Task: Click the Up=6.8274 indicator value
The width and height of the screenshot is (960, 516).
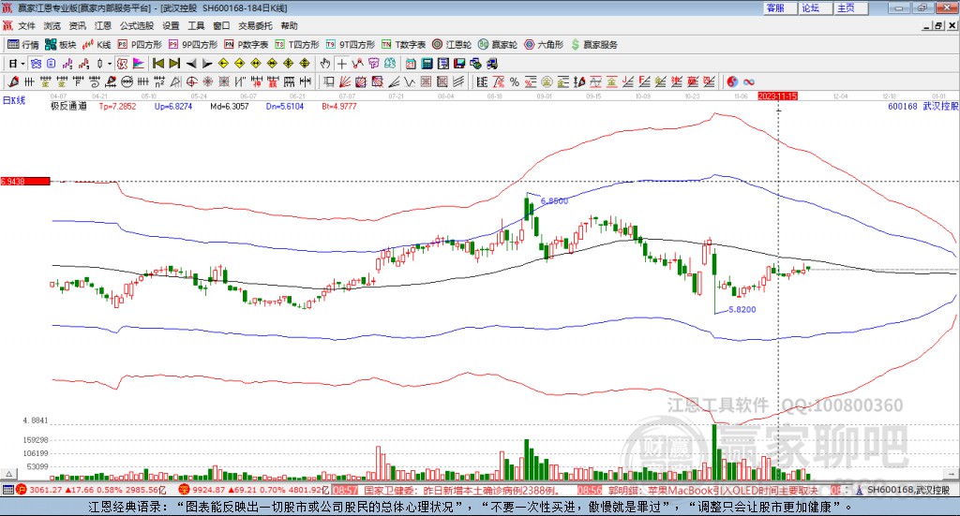Action: click(x=173, y=107)
